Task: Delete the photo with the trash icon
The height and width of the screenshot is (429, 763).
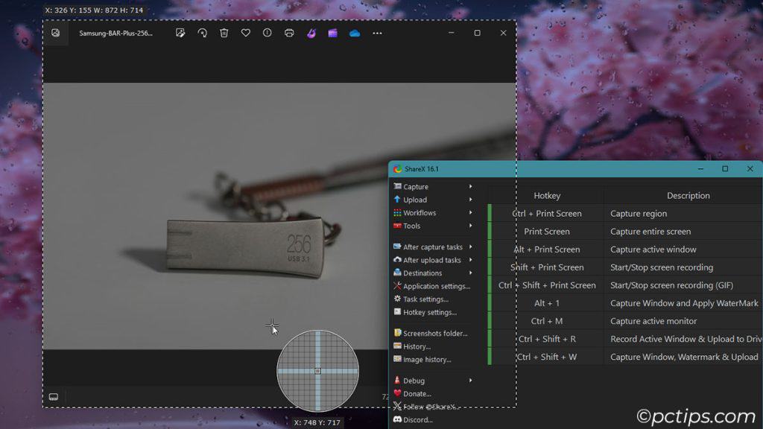Action: coord(224,33)
